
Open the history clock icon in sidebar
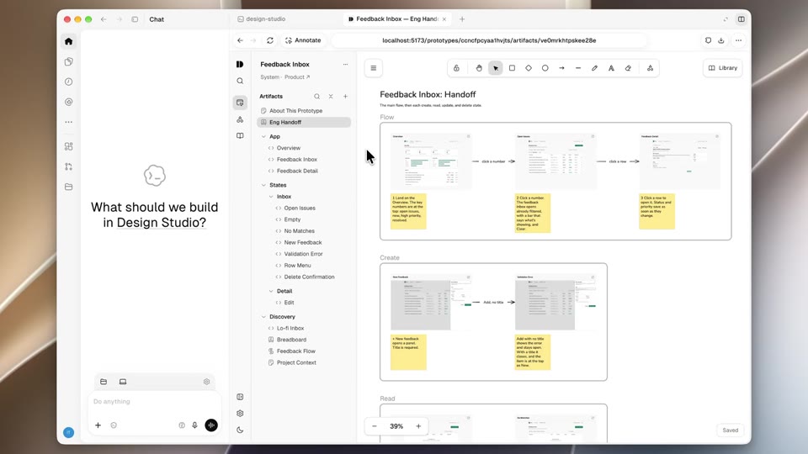(68, 82)
